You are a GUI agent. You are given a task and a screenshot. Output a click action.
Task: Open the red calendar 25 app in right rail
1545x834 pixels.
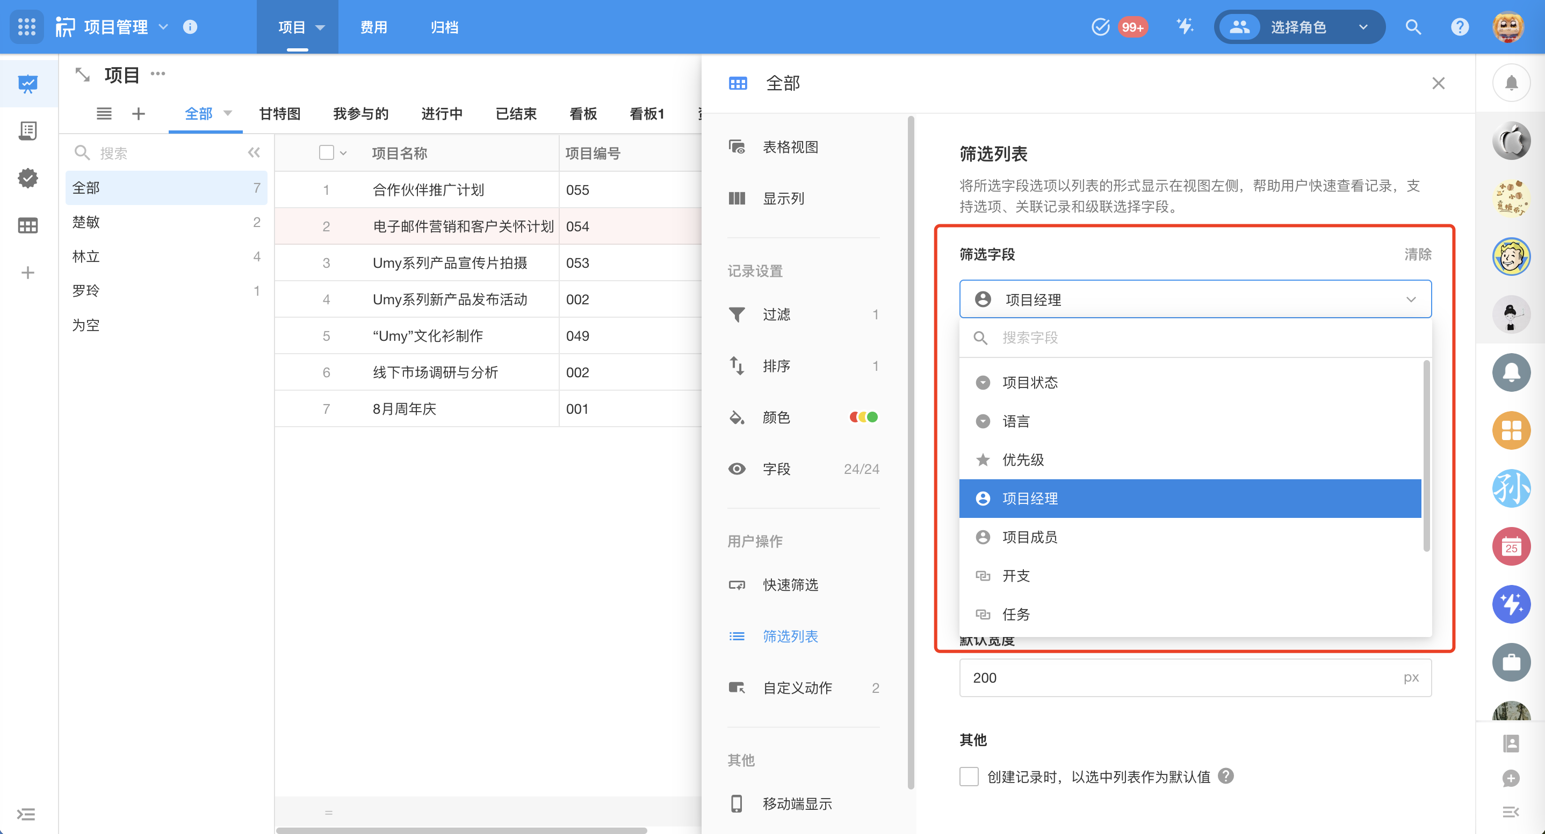(1511, 546)
